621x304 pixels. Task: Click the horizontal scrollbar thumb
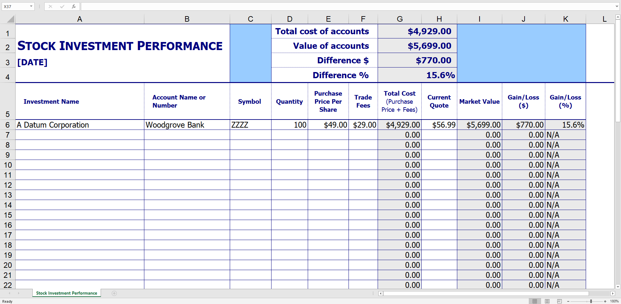(486, 293)
